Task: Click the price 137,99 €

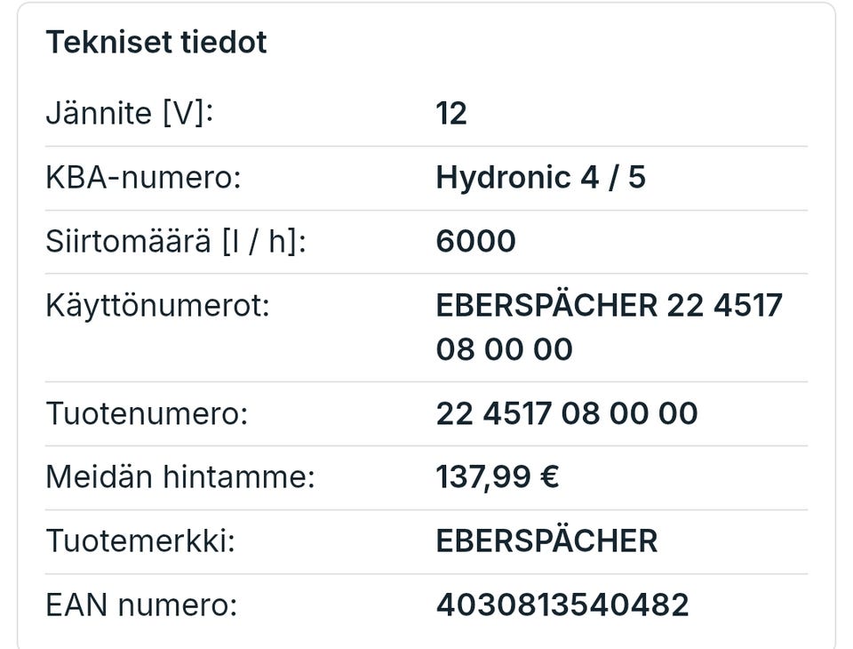Action: point(498,477)
